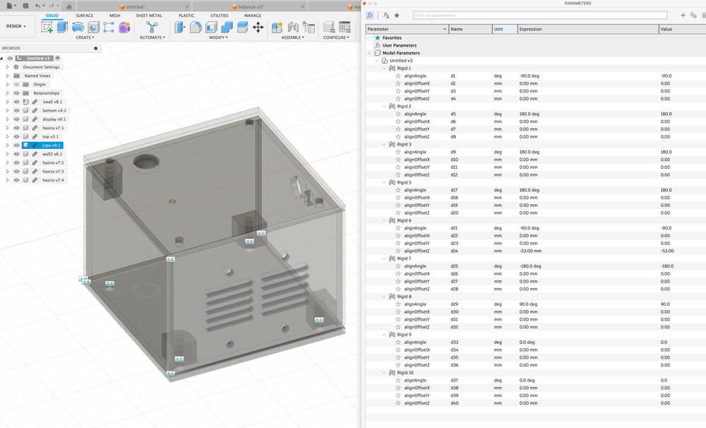Toggle visibility of Lipo v9:1
Screen dimensions: 706x428
coord(17,145)
